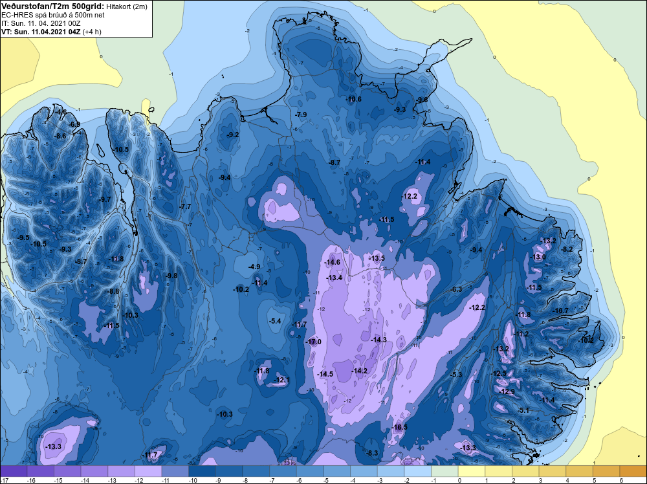Click the -7.7 temperature value
This screenshot has height=484, width=647.
tap(186, 206)
